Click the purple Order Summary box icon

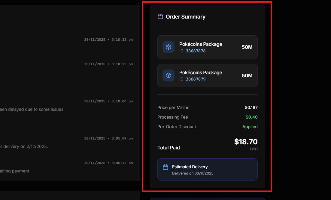pos(160,16)
